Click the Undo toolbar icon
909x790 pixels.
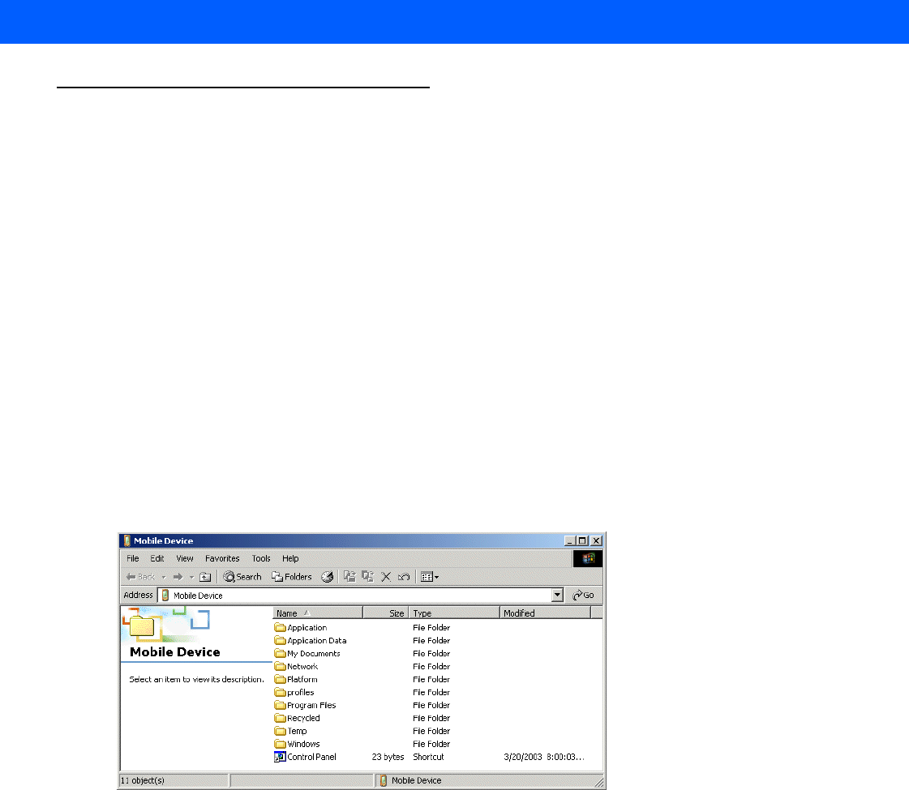pyautogui.click(x=404, y=577)
